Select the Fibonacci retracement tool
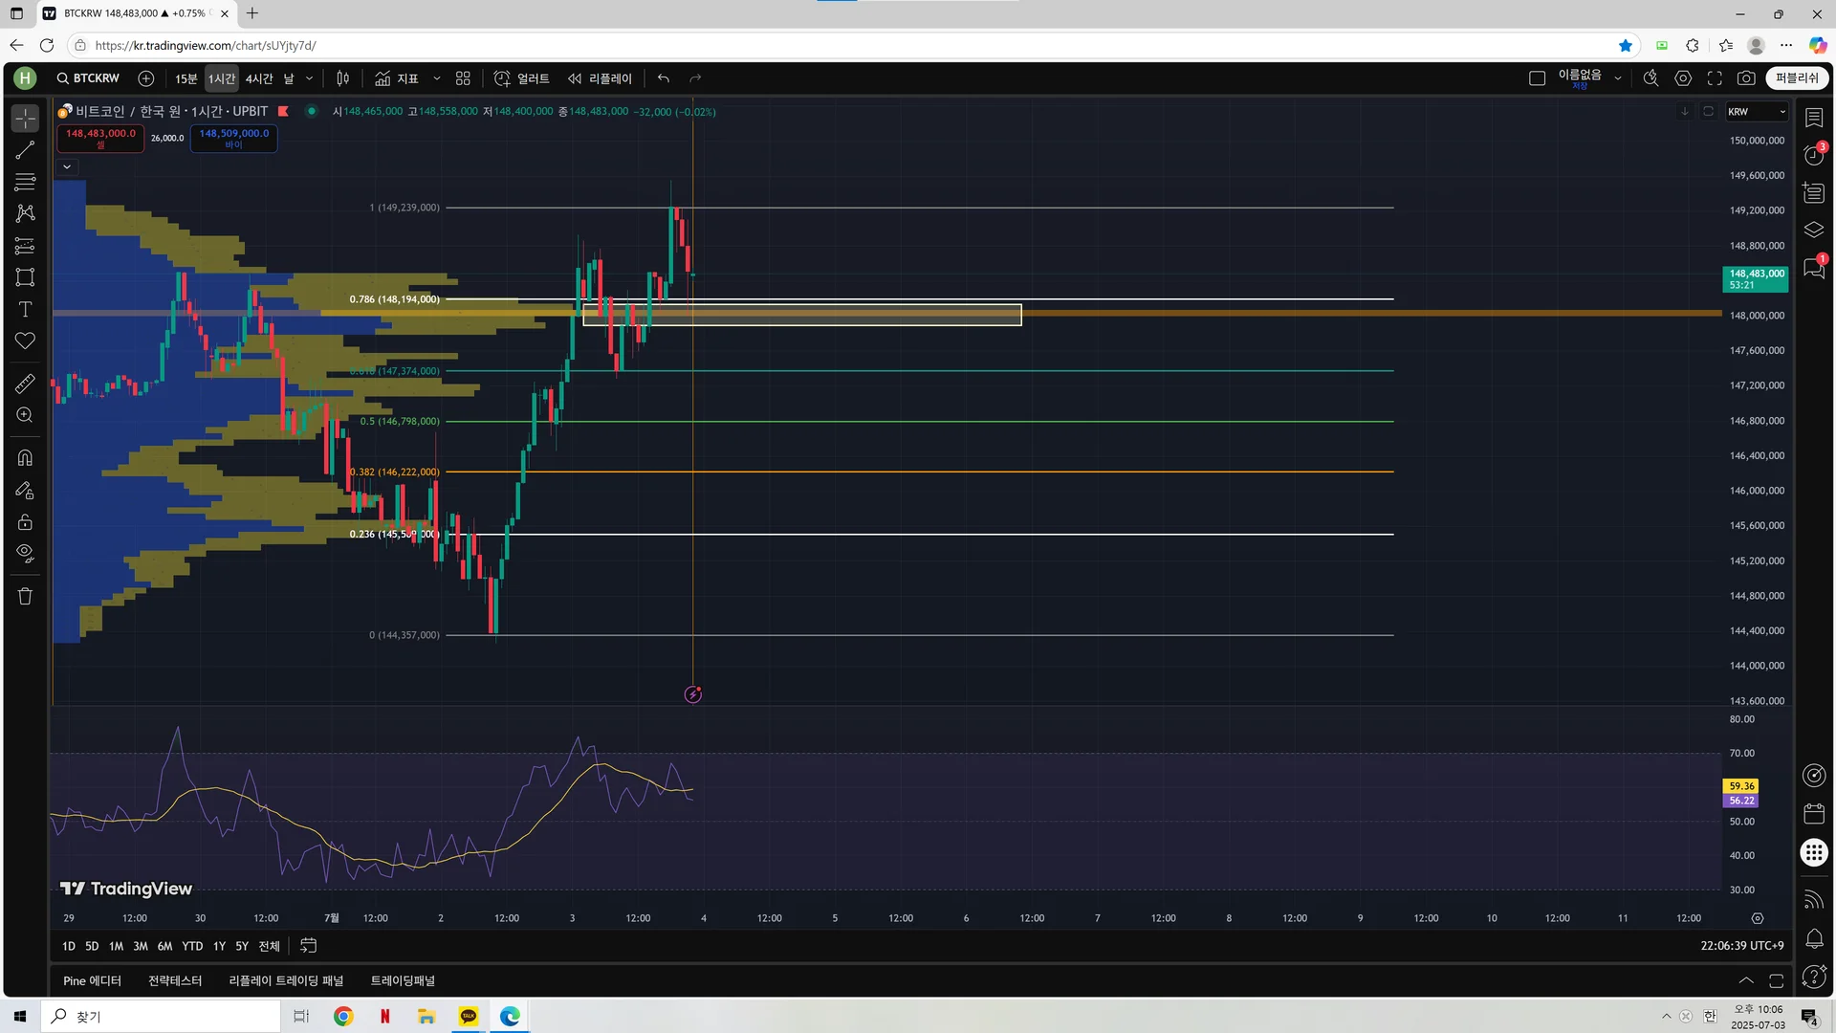This screenshot has width=1836, height=1033. (25, 182)
